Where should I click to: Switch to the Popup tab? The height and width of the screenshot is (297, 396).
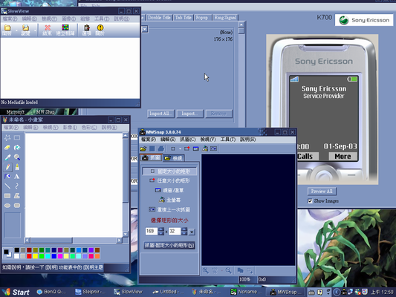click(202, 17)
